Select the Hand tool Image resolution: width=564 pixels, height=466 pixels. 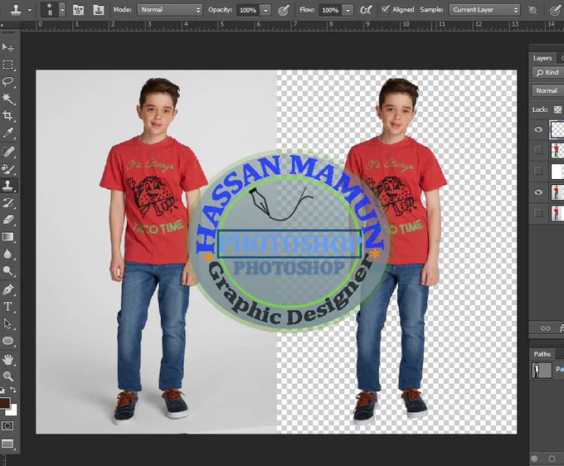click(8, 359)
